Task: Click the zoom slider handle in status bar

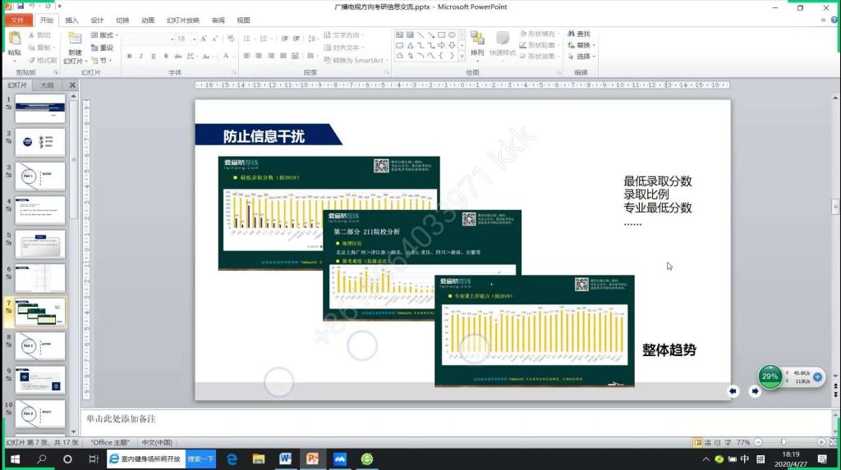Action: 783,441
